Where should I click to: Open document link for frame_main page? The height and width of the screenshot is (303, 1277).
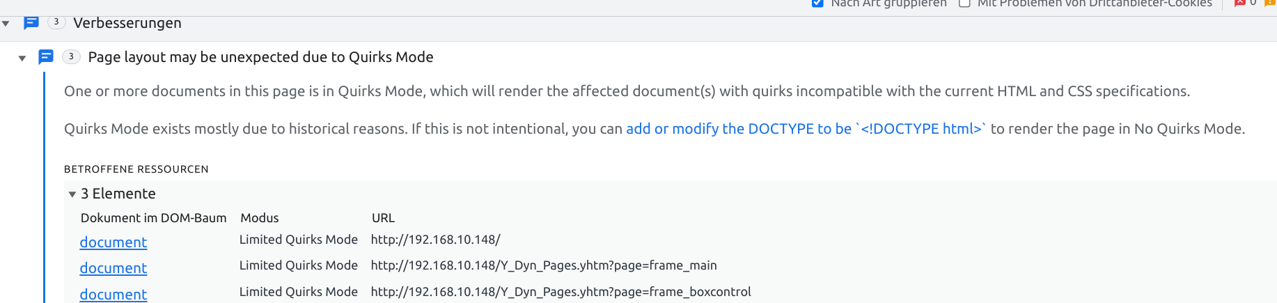113,268
